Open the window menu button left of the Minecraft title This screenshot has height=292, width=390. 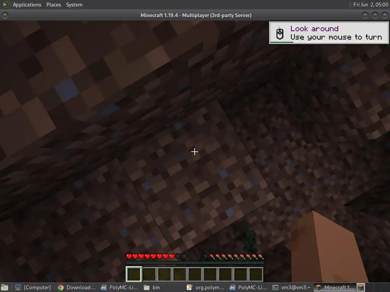pyautogui.click(x=5, y=15)
